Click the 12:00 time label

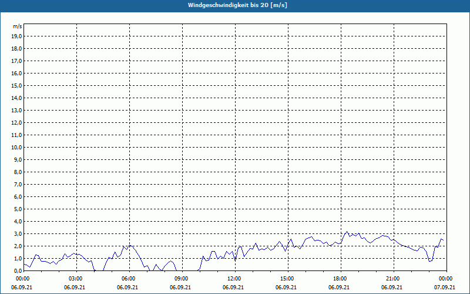point(234,279)
